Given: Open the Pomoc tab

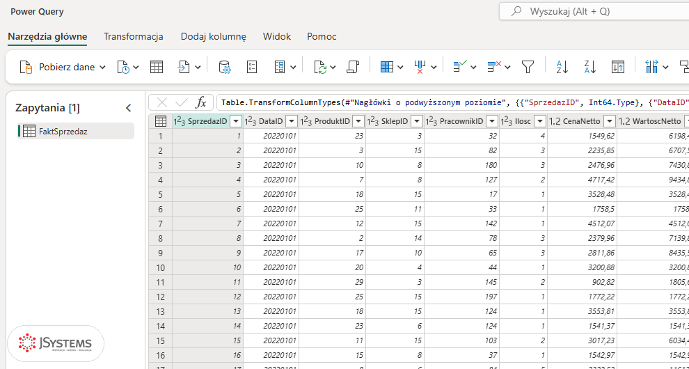Looking at the screenshot, I should pos(322,36).
